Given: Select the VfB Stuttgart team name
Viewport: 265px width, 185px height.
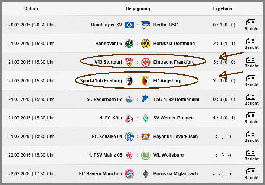Looking at the screenshot, I should click(108, 62).
